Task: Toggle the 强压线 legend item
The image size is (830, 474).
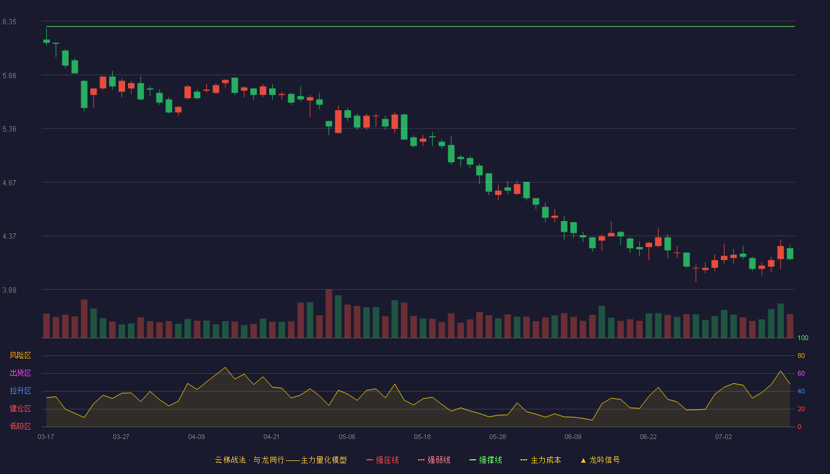Action: pos(382,460)
